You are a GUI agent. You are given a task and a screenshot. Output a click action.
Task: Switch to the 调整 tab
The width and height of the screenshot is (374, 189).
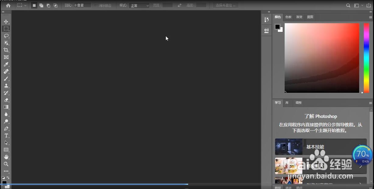298,103
